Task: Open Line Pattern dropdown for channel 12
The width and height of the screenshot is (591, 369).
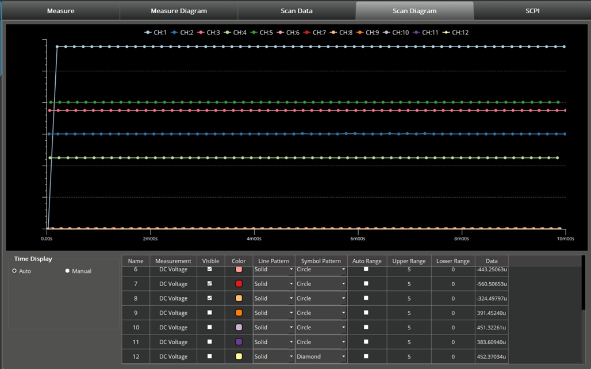Action: 273,356
